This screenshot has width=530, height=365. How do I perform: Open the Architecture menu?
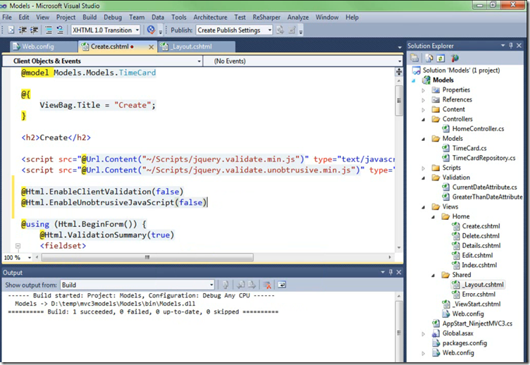tap(210, 17)
